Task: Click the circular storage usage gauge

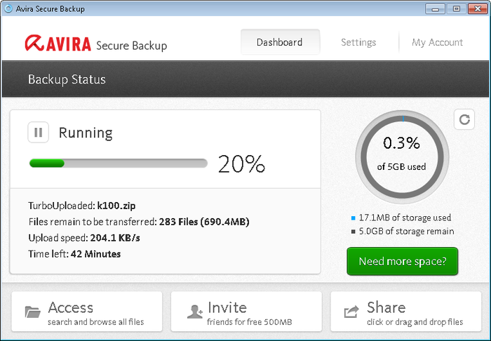Action: 401,154
